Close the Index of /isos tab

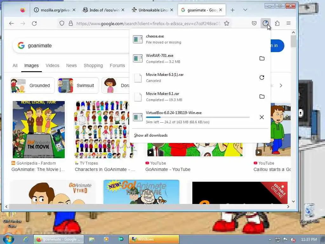(123, 10)
